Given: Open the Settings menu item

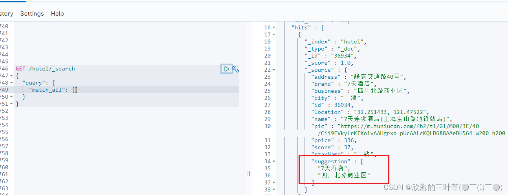Looking at the screenshot, I should (x=32, y=14).
